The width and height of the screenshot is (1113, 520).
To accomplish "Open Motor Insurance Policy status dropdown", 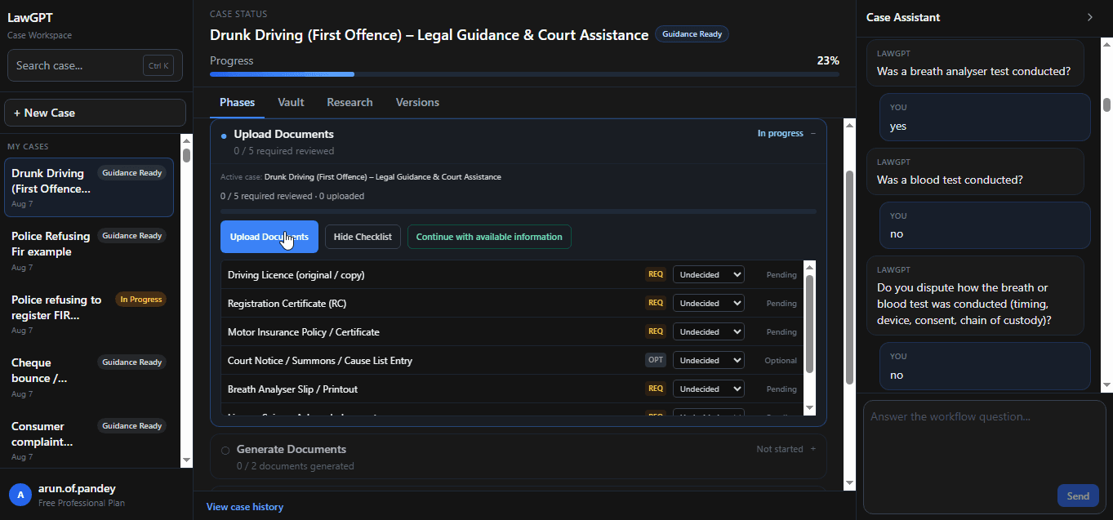I will click(709, 331).
